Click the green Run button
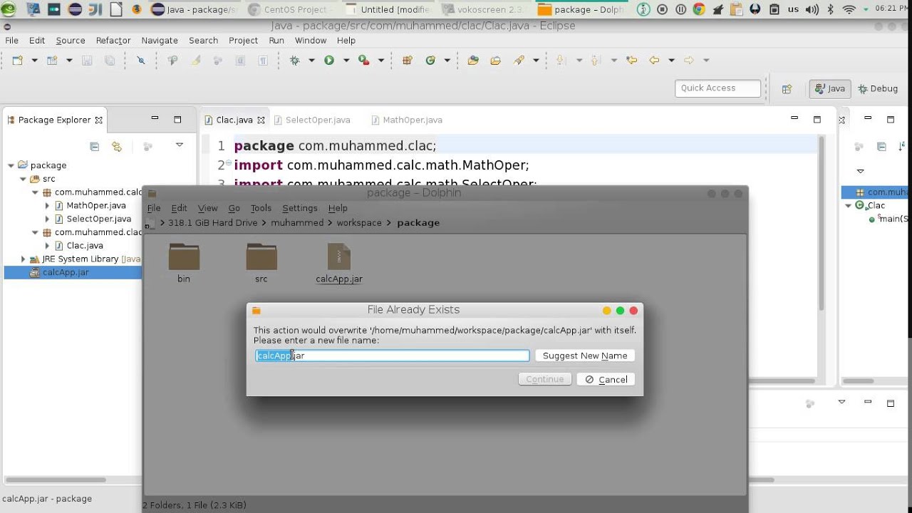The width and height of the screenshot is (912, 513). (329, 61)
